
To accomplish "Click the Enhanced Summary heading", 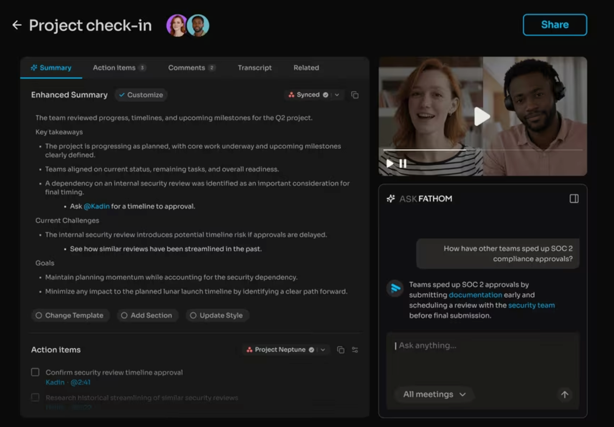I will [x=69, y=95].
